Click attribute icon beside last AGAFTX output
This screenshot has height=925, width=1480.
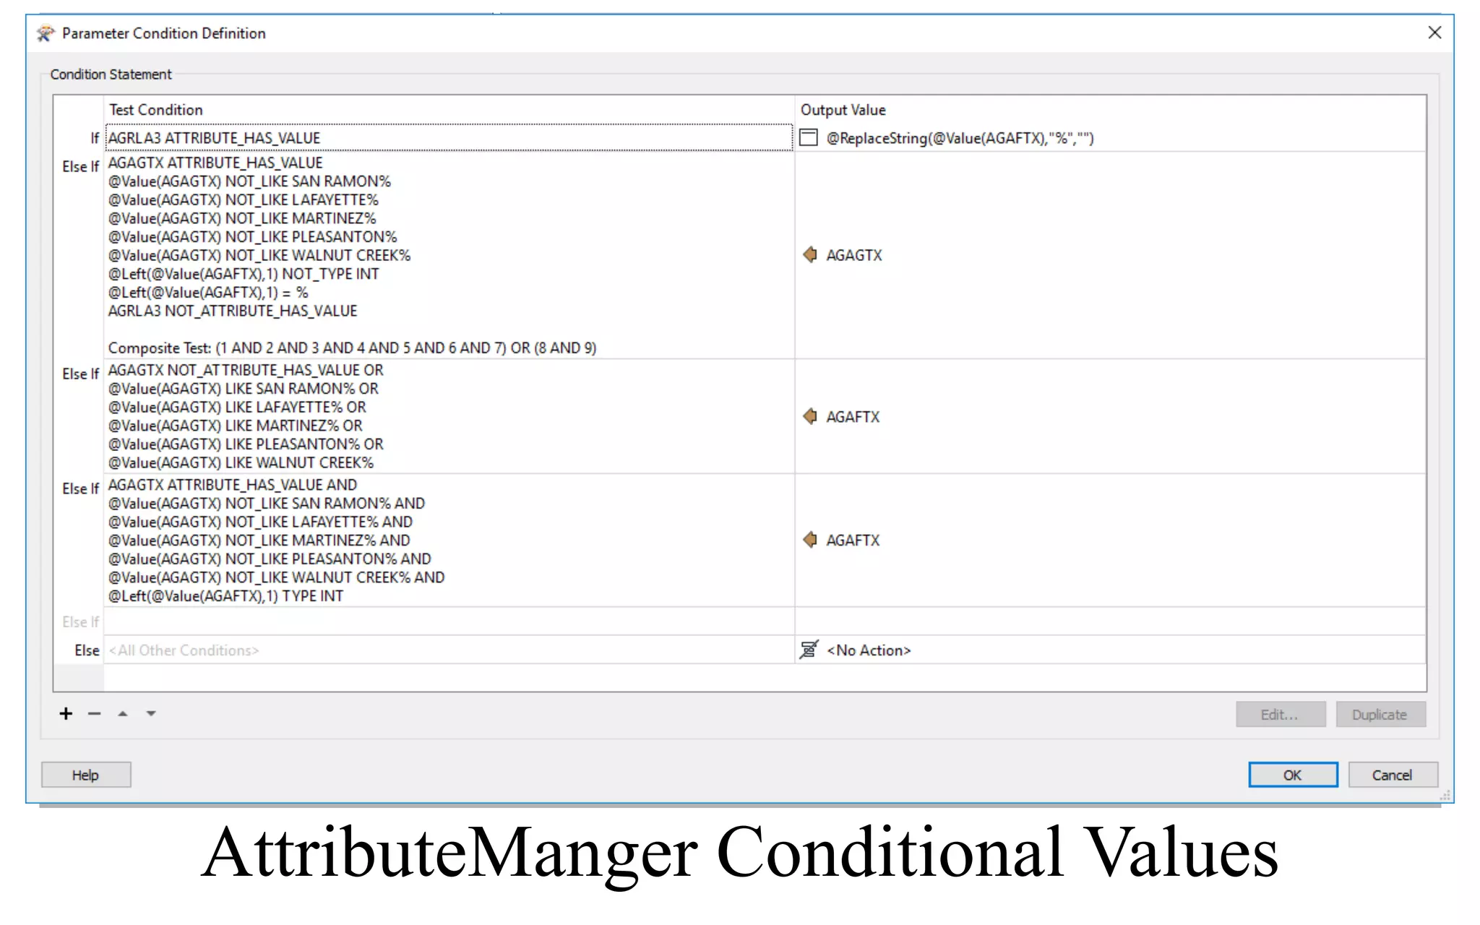pyautogui.click(x=810, y=540)
